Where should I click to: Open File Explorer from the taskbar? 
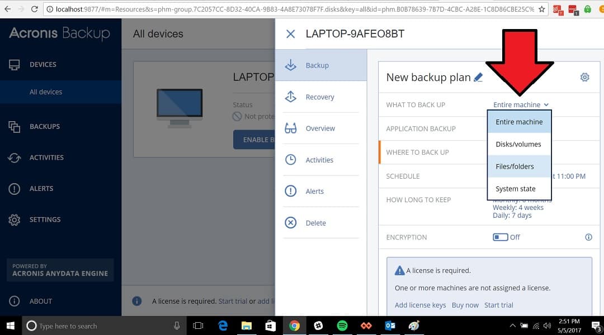click(247, 326)
